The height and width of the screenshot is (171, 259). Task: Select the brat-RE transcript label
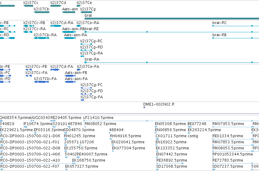tap(92, 29)
